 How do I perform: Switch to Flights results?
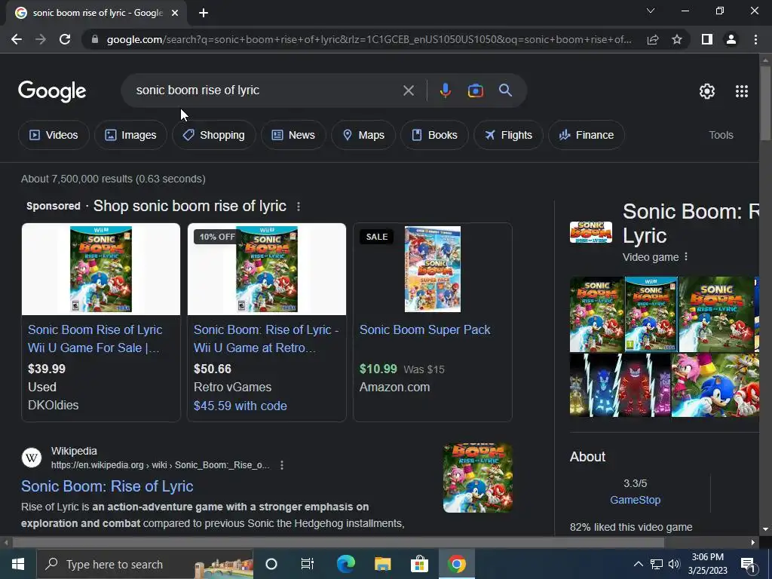[508, 135]
